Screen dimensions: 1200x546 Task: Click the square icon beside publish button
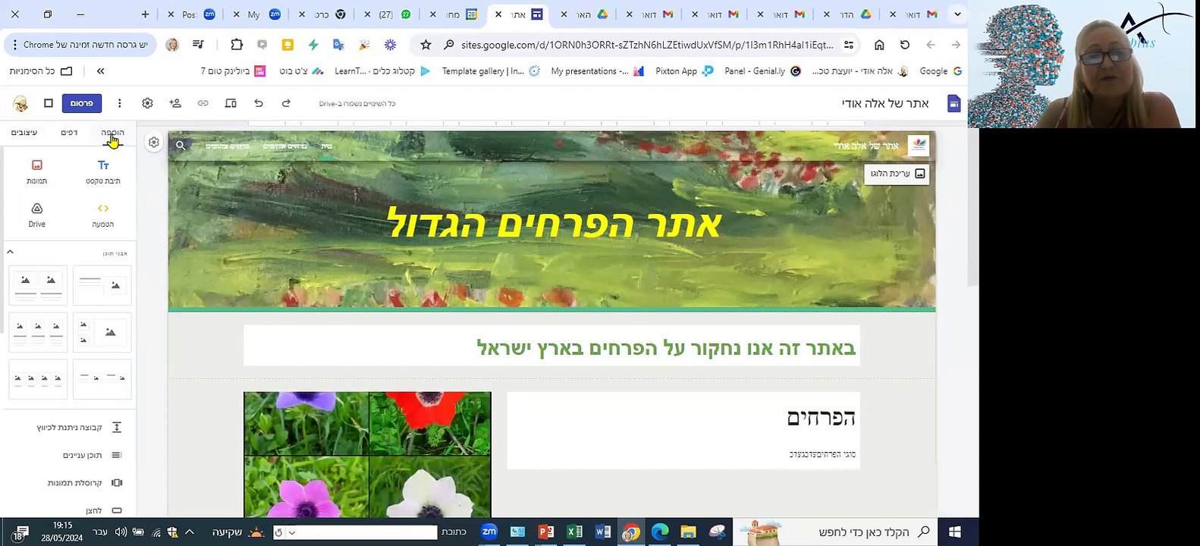tap(49, 103)
